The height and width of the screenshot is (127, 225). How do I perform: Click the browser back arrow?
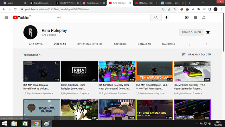(4, 9)
